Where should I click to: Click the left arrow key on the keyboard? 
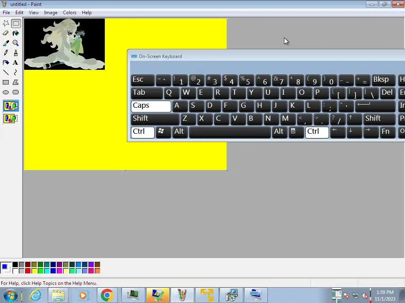(x=338, y=133)
